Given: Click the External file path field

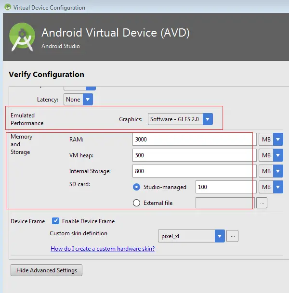Looking at the screenshot, I should 225,203.
